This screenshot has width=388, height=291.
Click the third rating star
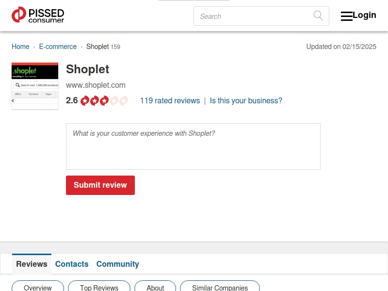(x=104, y=101)
